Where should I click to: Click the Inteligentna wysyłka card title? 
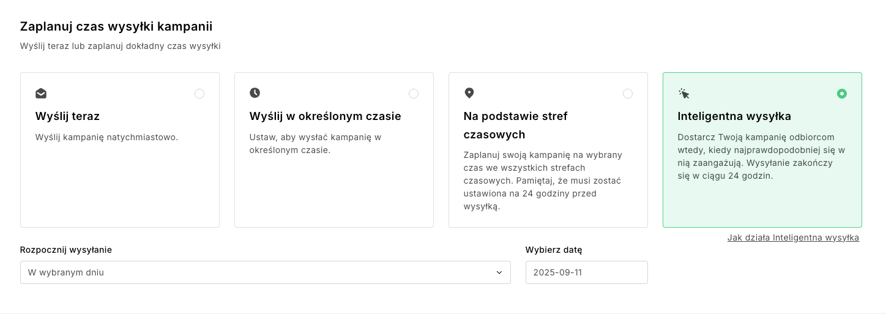click(x=734, y=116)
